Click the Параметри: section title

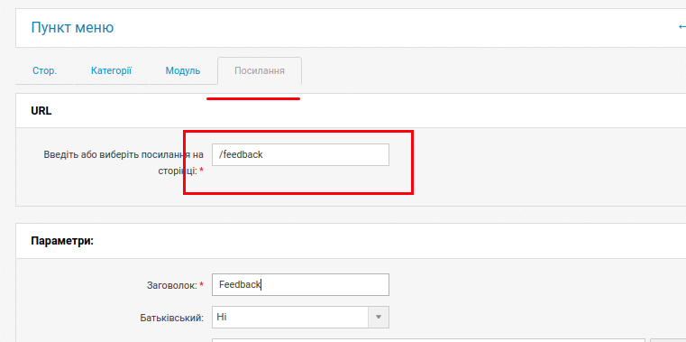click(x=62, y=241)
